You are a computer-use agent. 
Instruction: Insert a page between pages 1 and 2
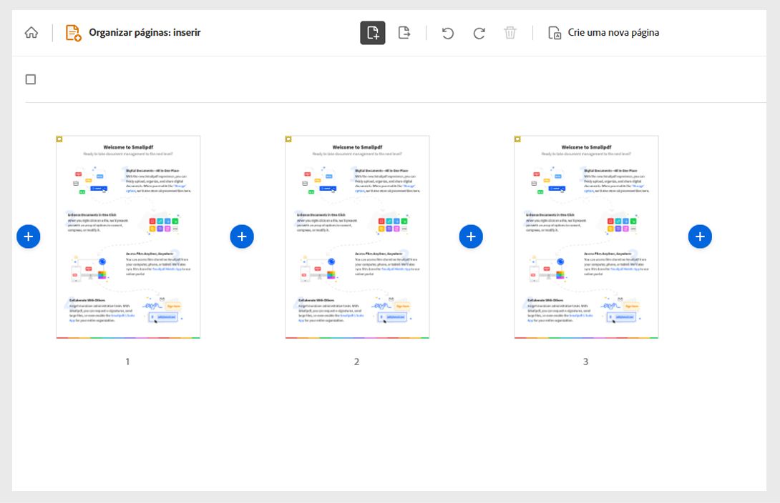242,236
